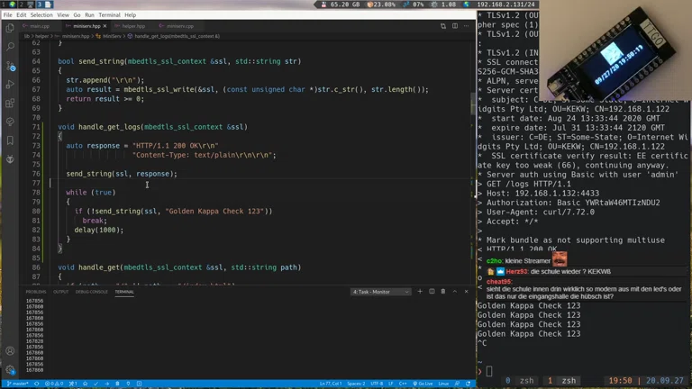Image resolution: width=692 pixels, height=389 pixels.
Task: Open the '4: Task - Monitor' terminal dropdown
Action: [x=380, y=292]
